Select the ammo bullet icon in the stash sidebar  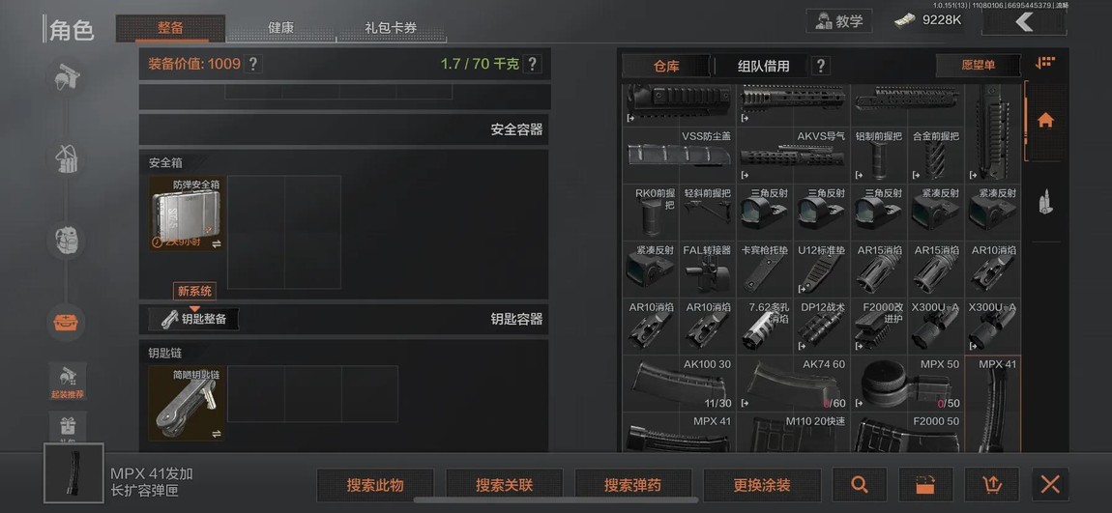point(1045,202)
